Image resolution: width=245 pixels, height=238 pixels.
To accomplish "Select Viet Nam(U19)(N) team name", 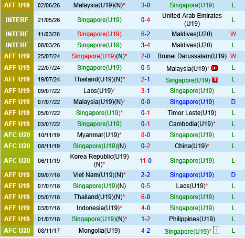I will [x=98, y=175].
